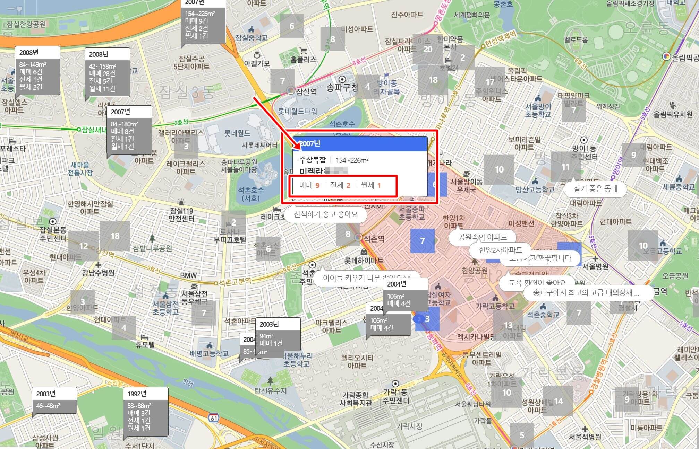Open the 2007년 84~180m² listing marker
Screen dimensions: 699x449
(129, 130)
